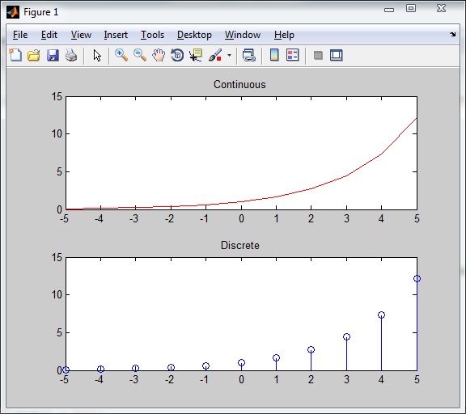Click the stem marker at x=2 in Discrete plot
This screenshot has height=414, width=466.
(x=311, y=349)
